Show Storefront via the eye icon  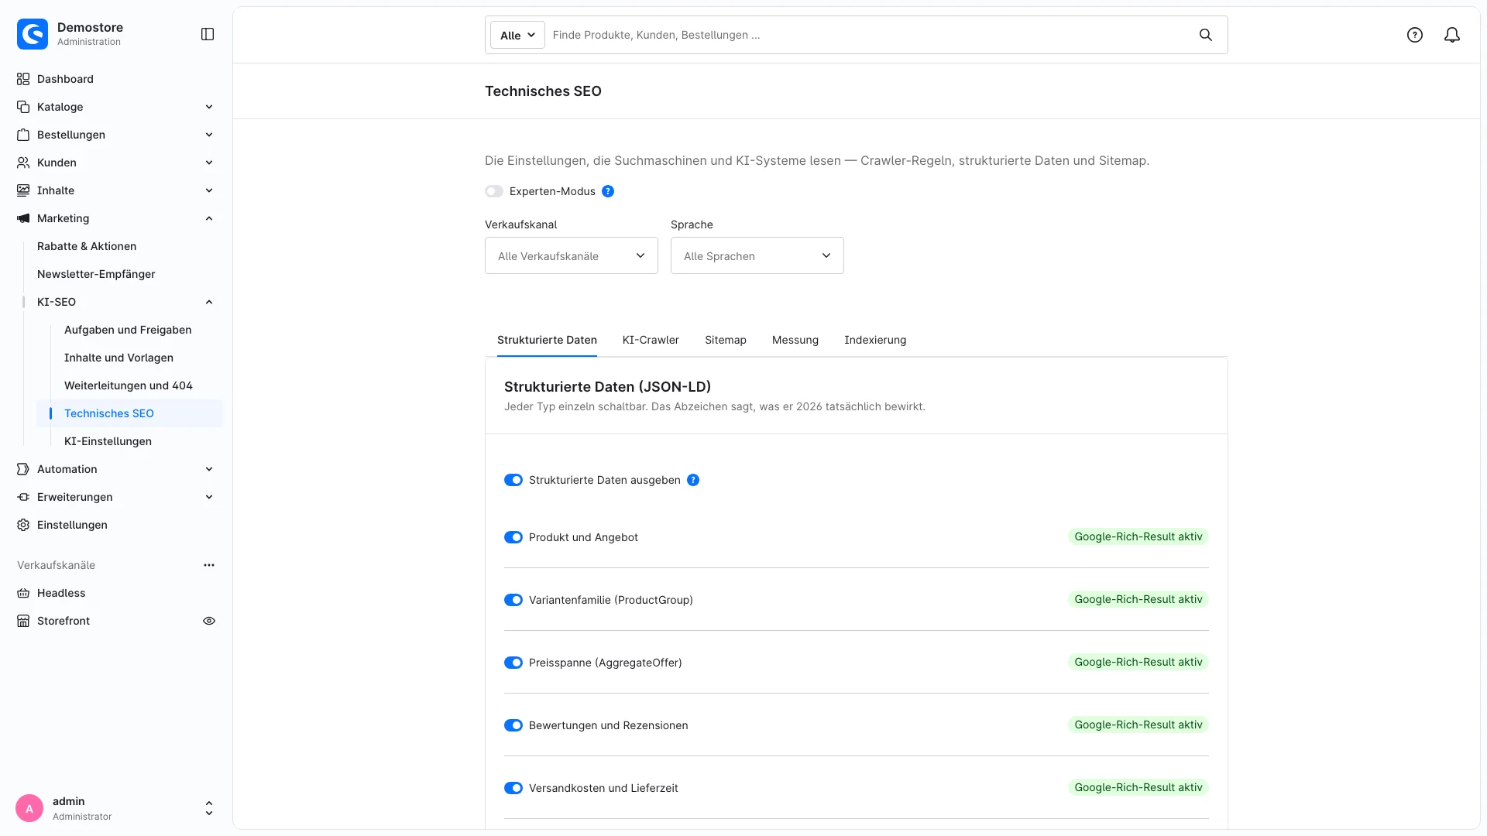209,621
